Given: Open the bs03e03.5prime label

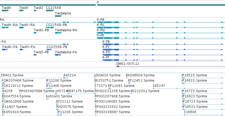Looking at the screenshot, I should 59,97.
